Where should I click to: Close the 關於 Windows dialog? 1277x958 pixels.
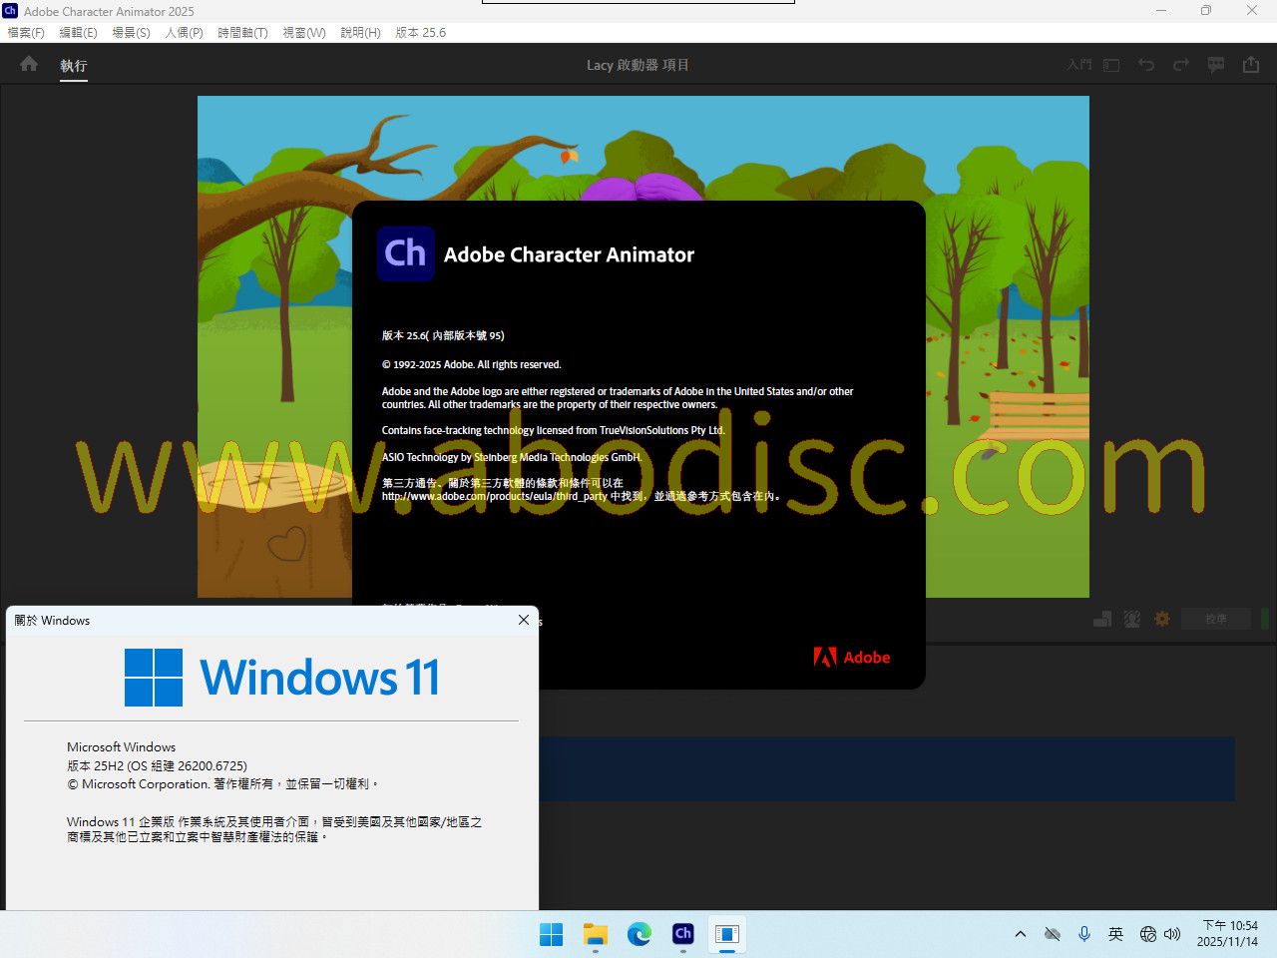pos(524,620)
